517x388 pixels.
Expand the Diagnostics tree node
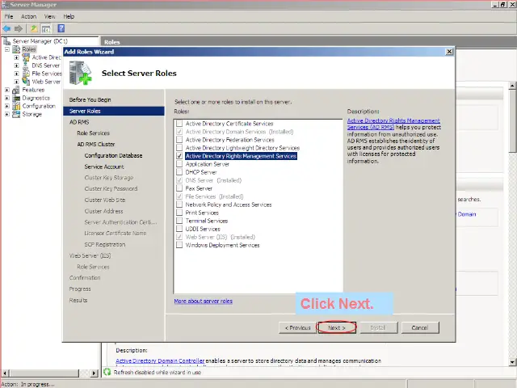[x=7, y=98]
